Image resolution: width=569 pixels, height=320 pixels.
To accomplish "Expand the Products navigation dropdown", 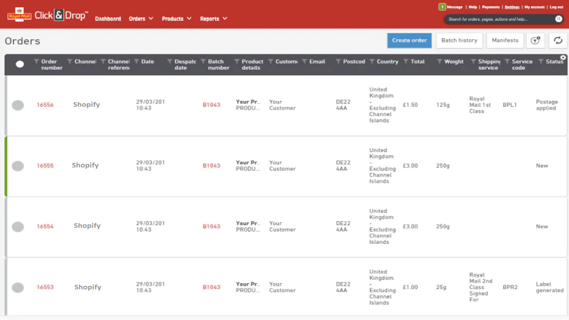I will point(176,19).
